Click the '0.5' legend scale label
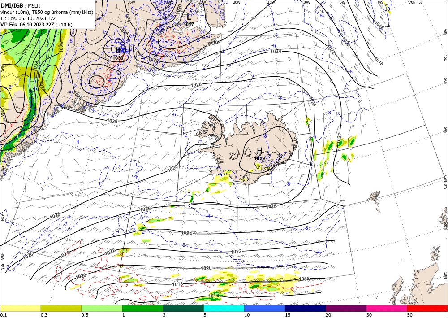 85,315
